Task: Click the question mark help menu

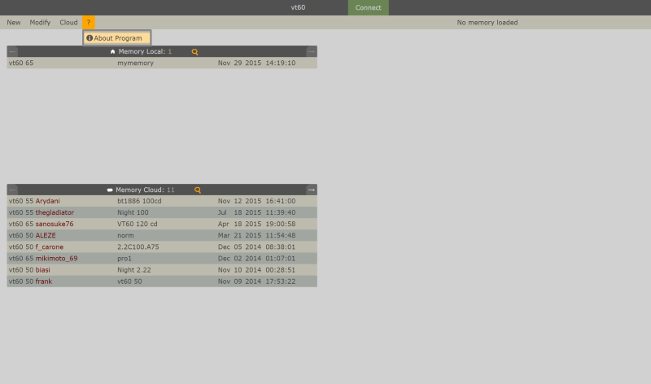Action: click(89, 23)
